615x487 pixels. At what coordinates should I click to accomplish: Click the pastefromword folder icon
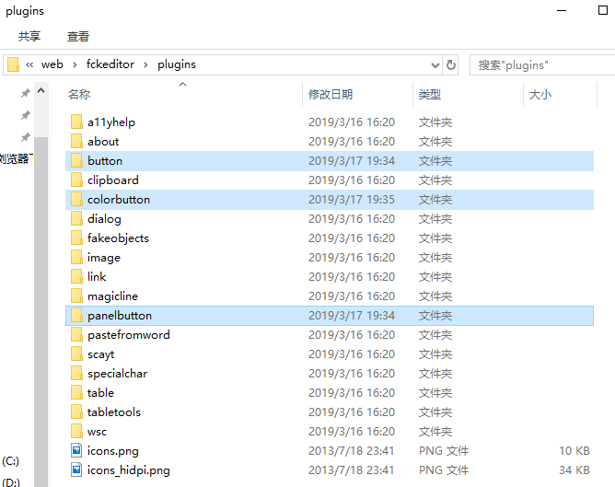tap(76, 334)
